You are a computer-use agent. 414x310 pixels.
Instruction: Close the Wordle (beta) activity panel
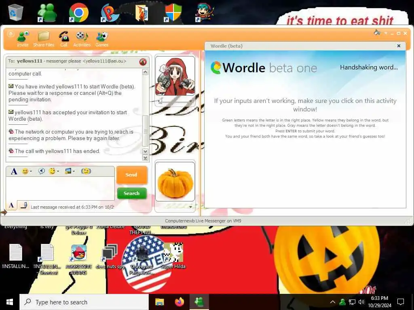tap(399, 46)
